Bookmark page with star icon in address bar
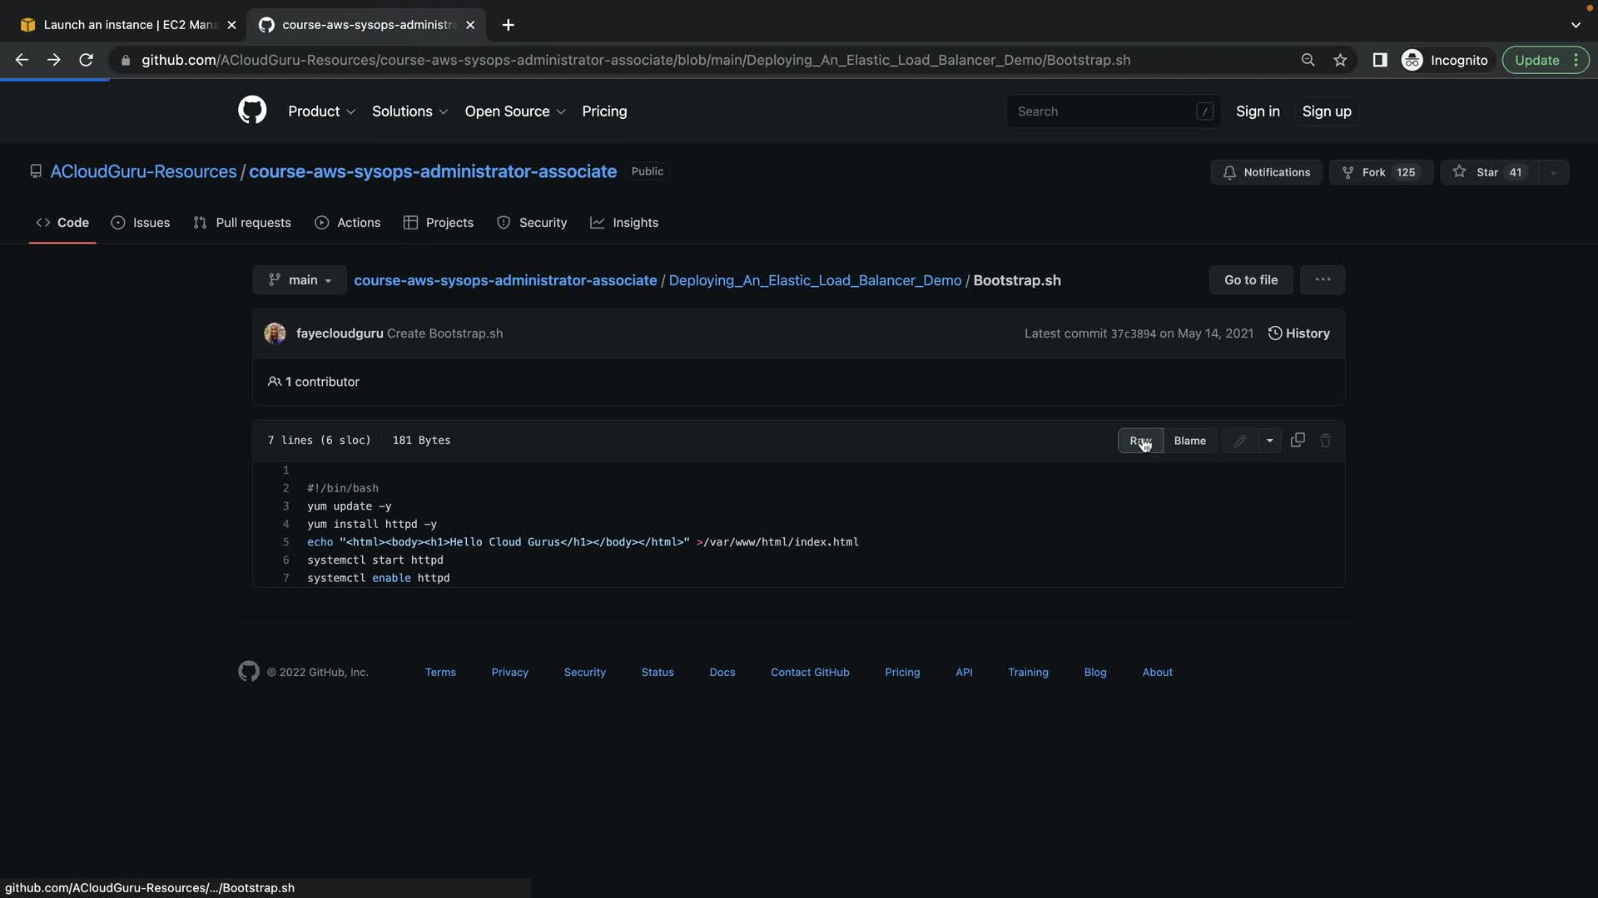 (x=1340, y=60)
